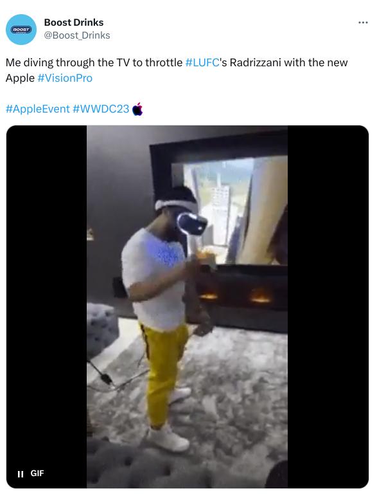Pause the GIF with the pause icon

pos(21,474)
